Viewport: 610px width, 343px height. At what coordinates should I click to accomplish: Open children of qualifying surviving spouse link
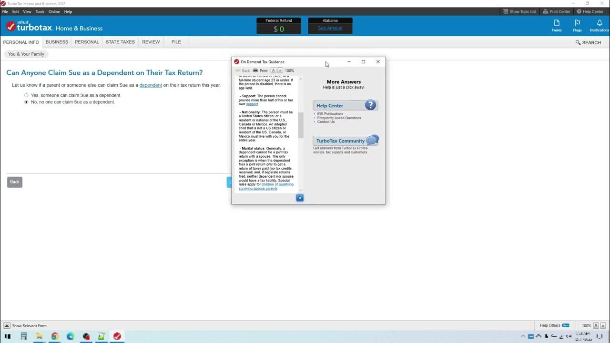(x=266, y=186)
